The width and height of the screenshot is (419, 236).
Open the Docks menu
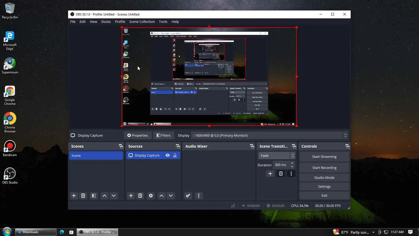[106, 22]
